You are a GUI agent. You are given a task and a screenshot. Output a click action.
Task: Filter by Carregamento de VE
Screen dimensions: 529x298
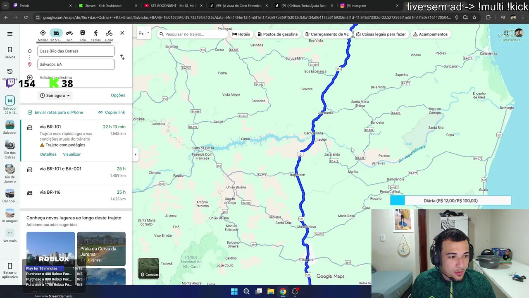(x=327, y=34)
